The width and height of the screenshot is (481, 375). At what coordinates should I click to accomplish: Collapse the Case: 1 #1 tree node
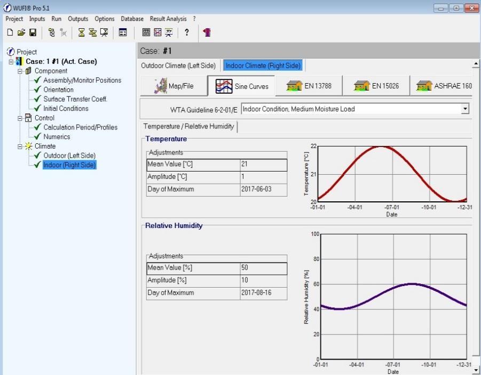point(11,62)
